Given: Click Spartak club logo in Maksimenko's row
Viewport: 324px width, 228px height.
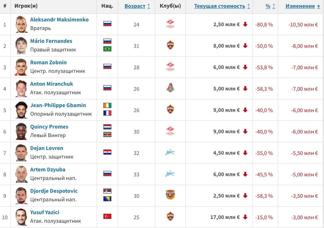Looking at the screenshot, I should (x=170, y=24).
